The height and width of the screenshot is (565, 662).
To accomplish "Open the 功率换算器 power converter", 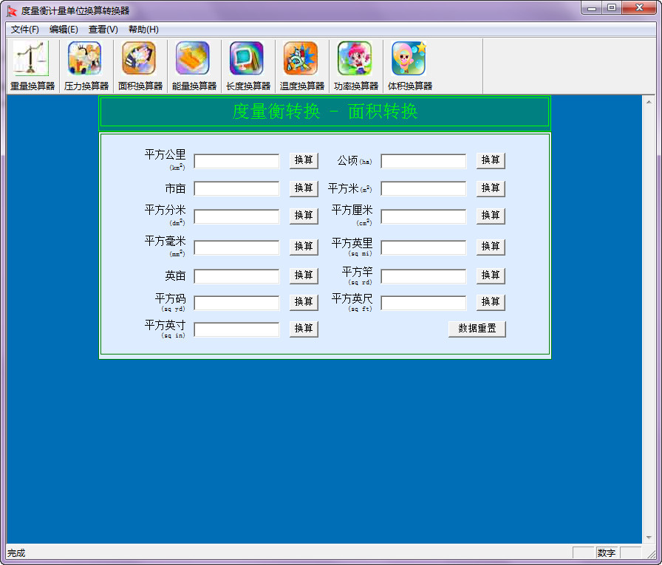I will click(x=355, y=65).
